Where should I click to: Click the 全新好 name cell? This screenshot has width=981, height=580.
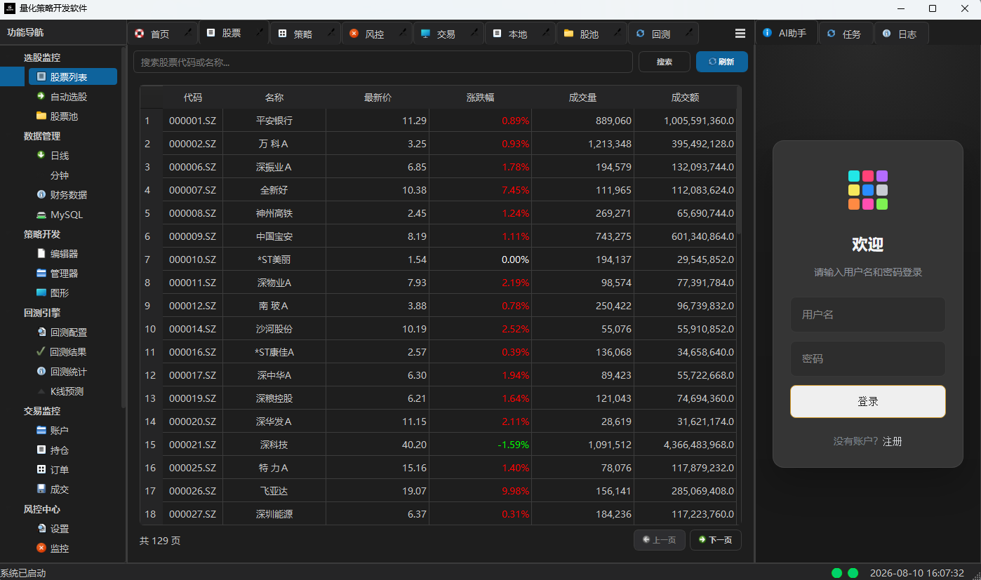(x=274, y=190)
